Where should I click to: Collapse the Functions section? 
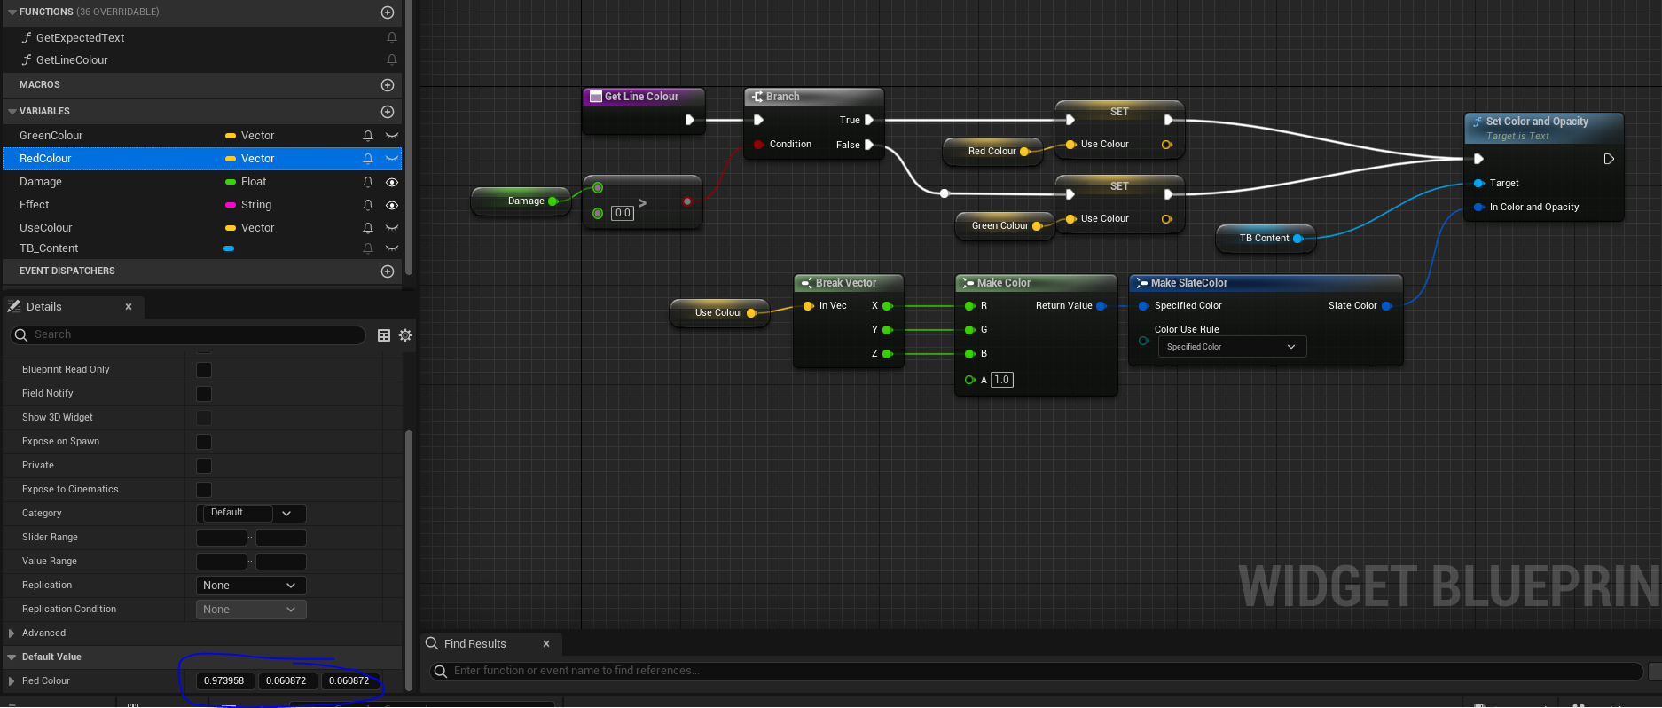pos(12,12)
